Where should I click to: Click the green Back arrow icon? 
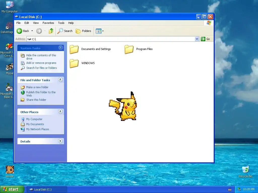point(19,31)
